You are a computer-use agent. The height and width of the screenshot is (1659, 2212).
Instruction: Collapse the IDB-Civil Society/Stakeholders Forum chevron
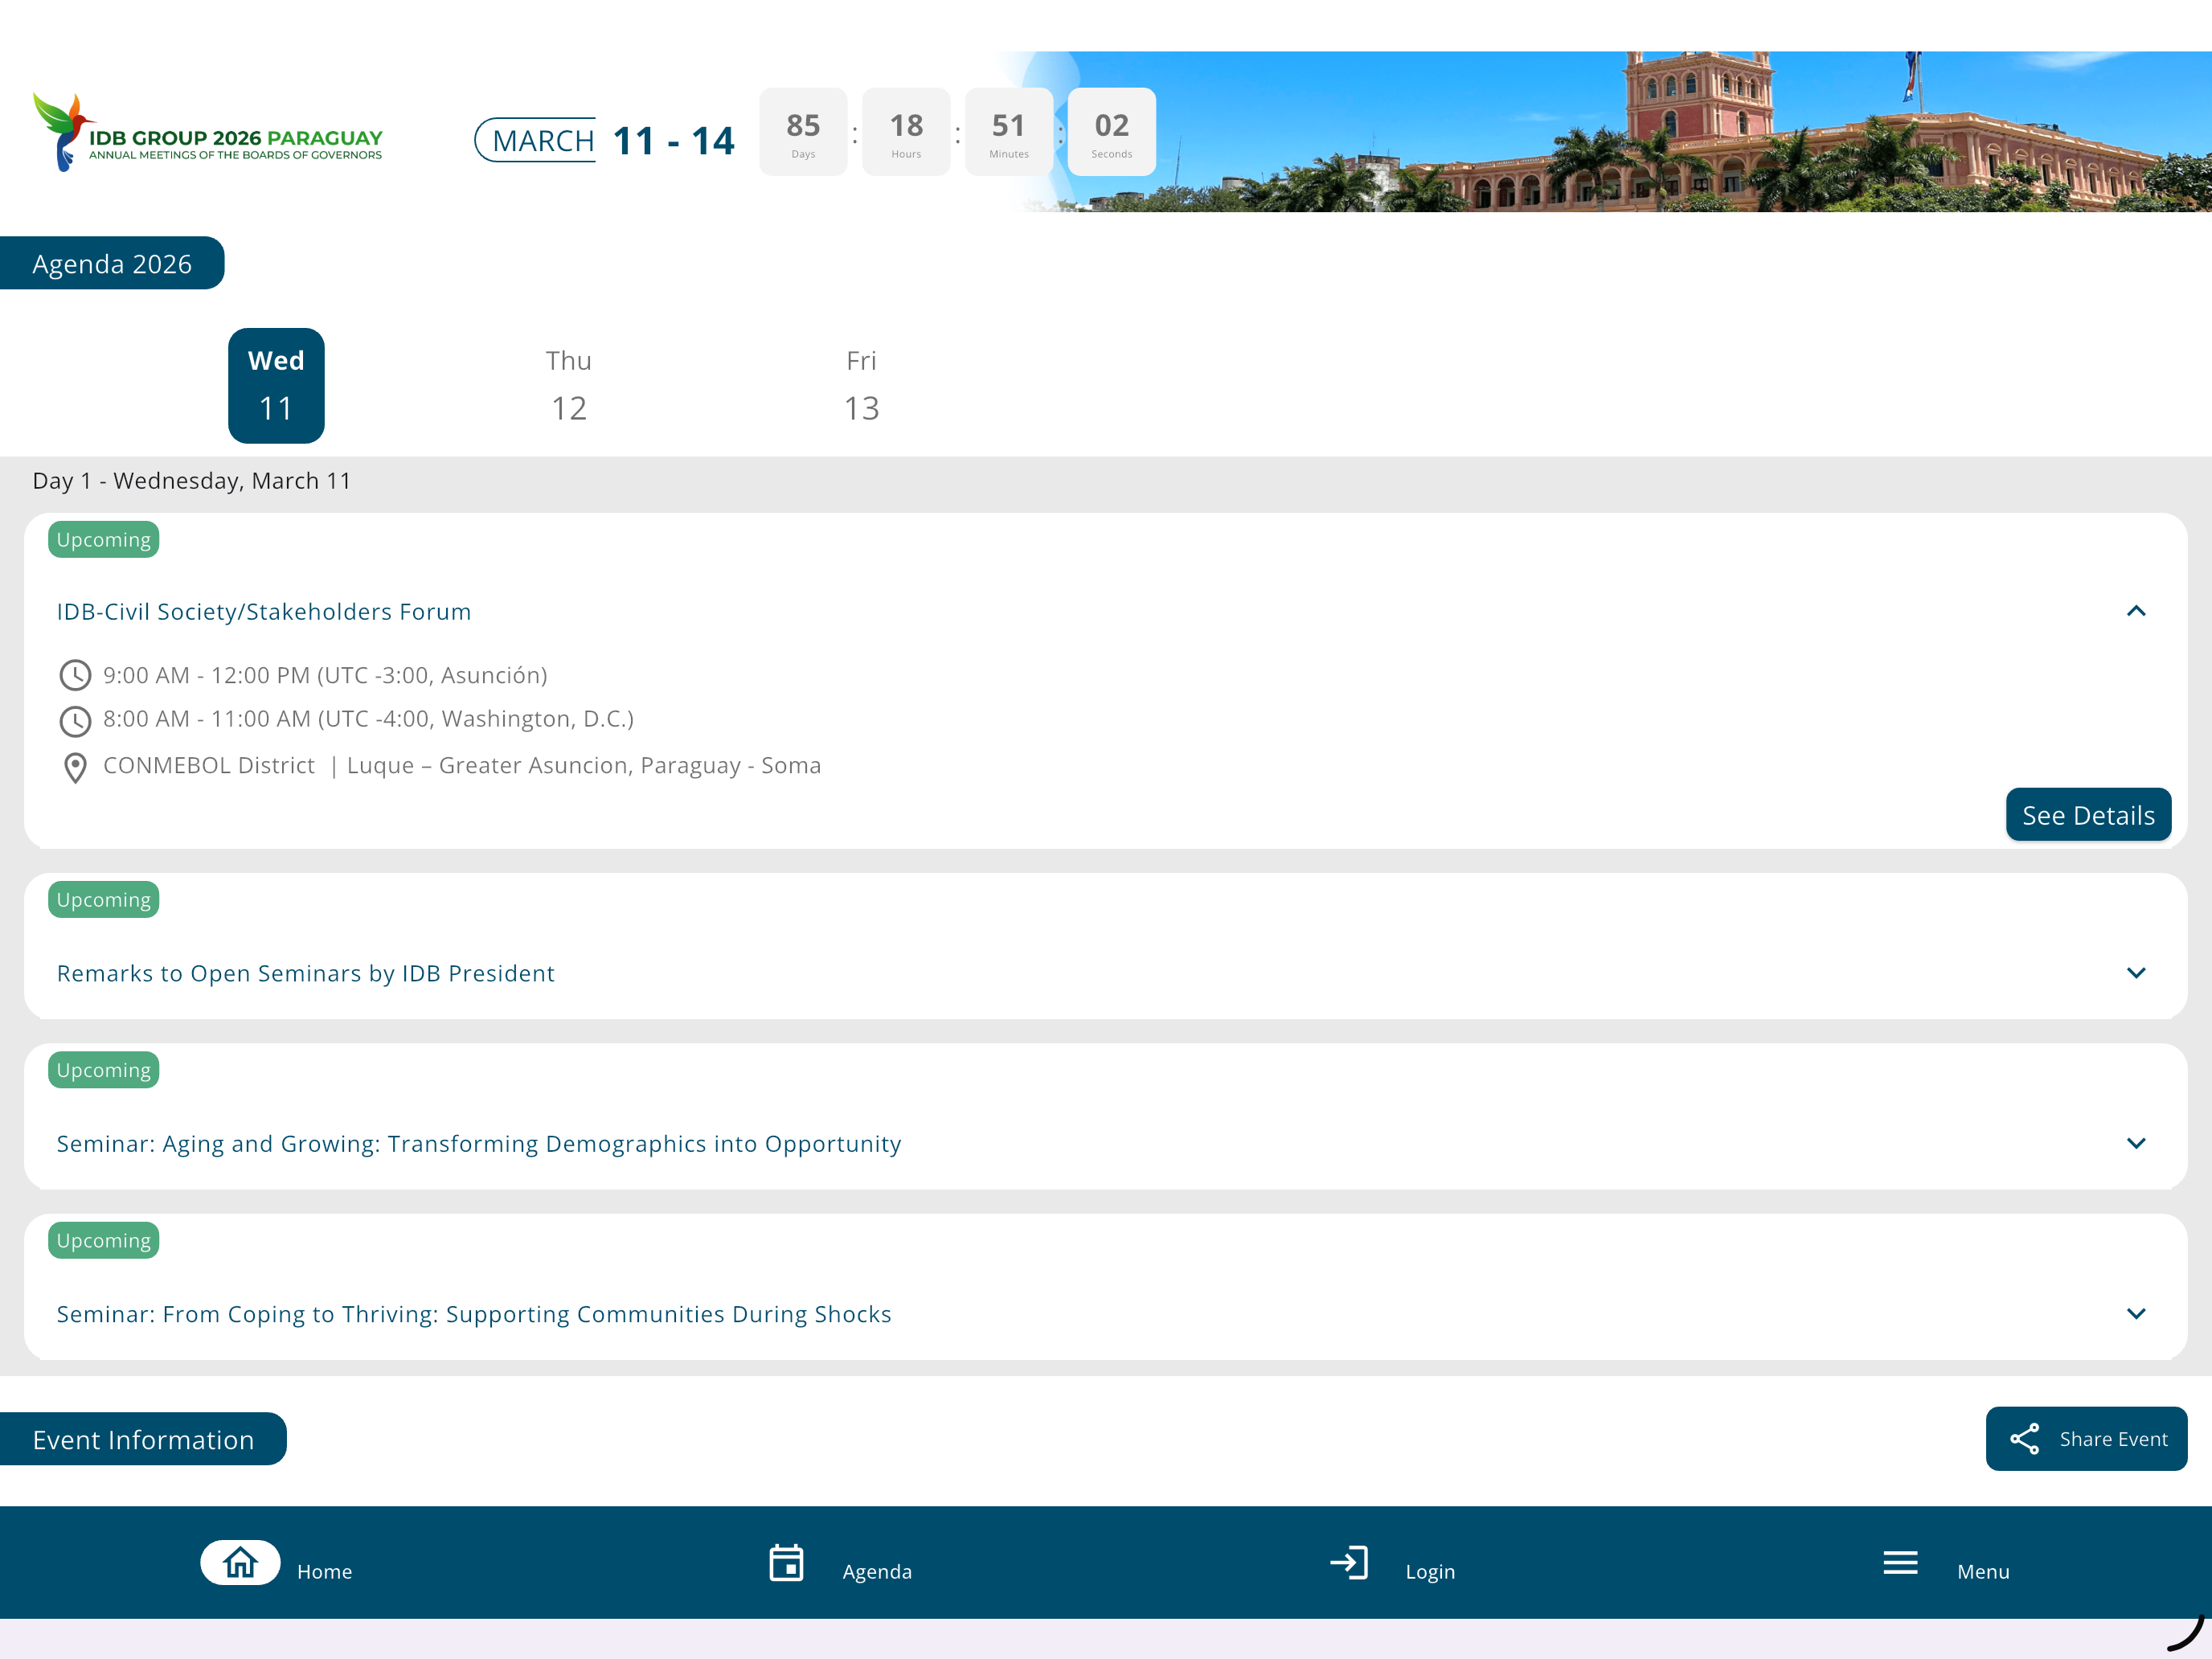pyautogui.click(x=2136, y=611)
